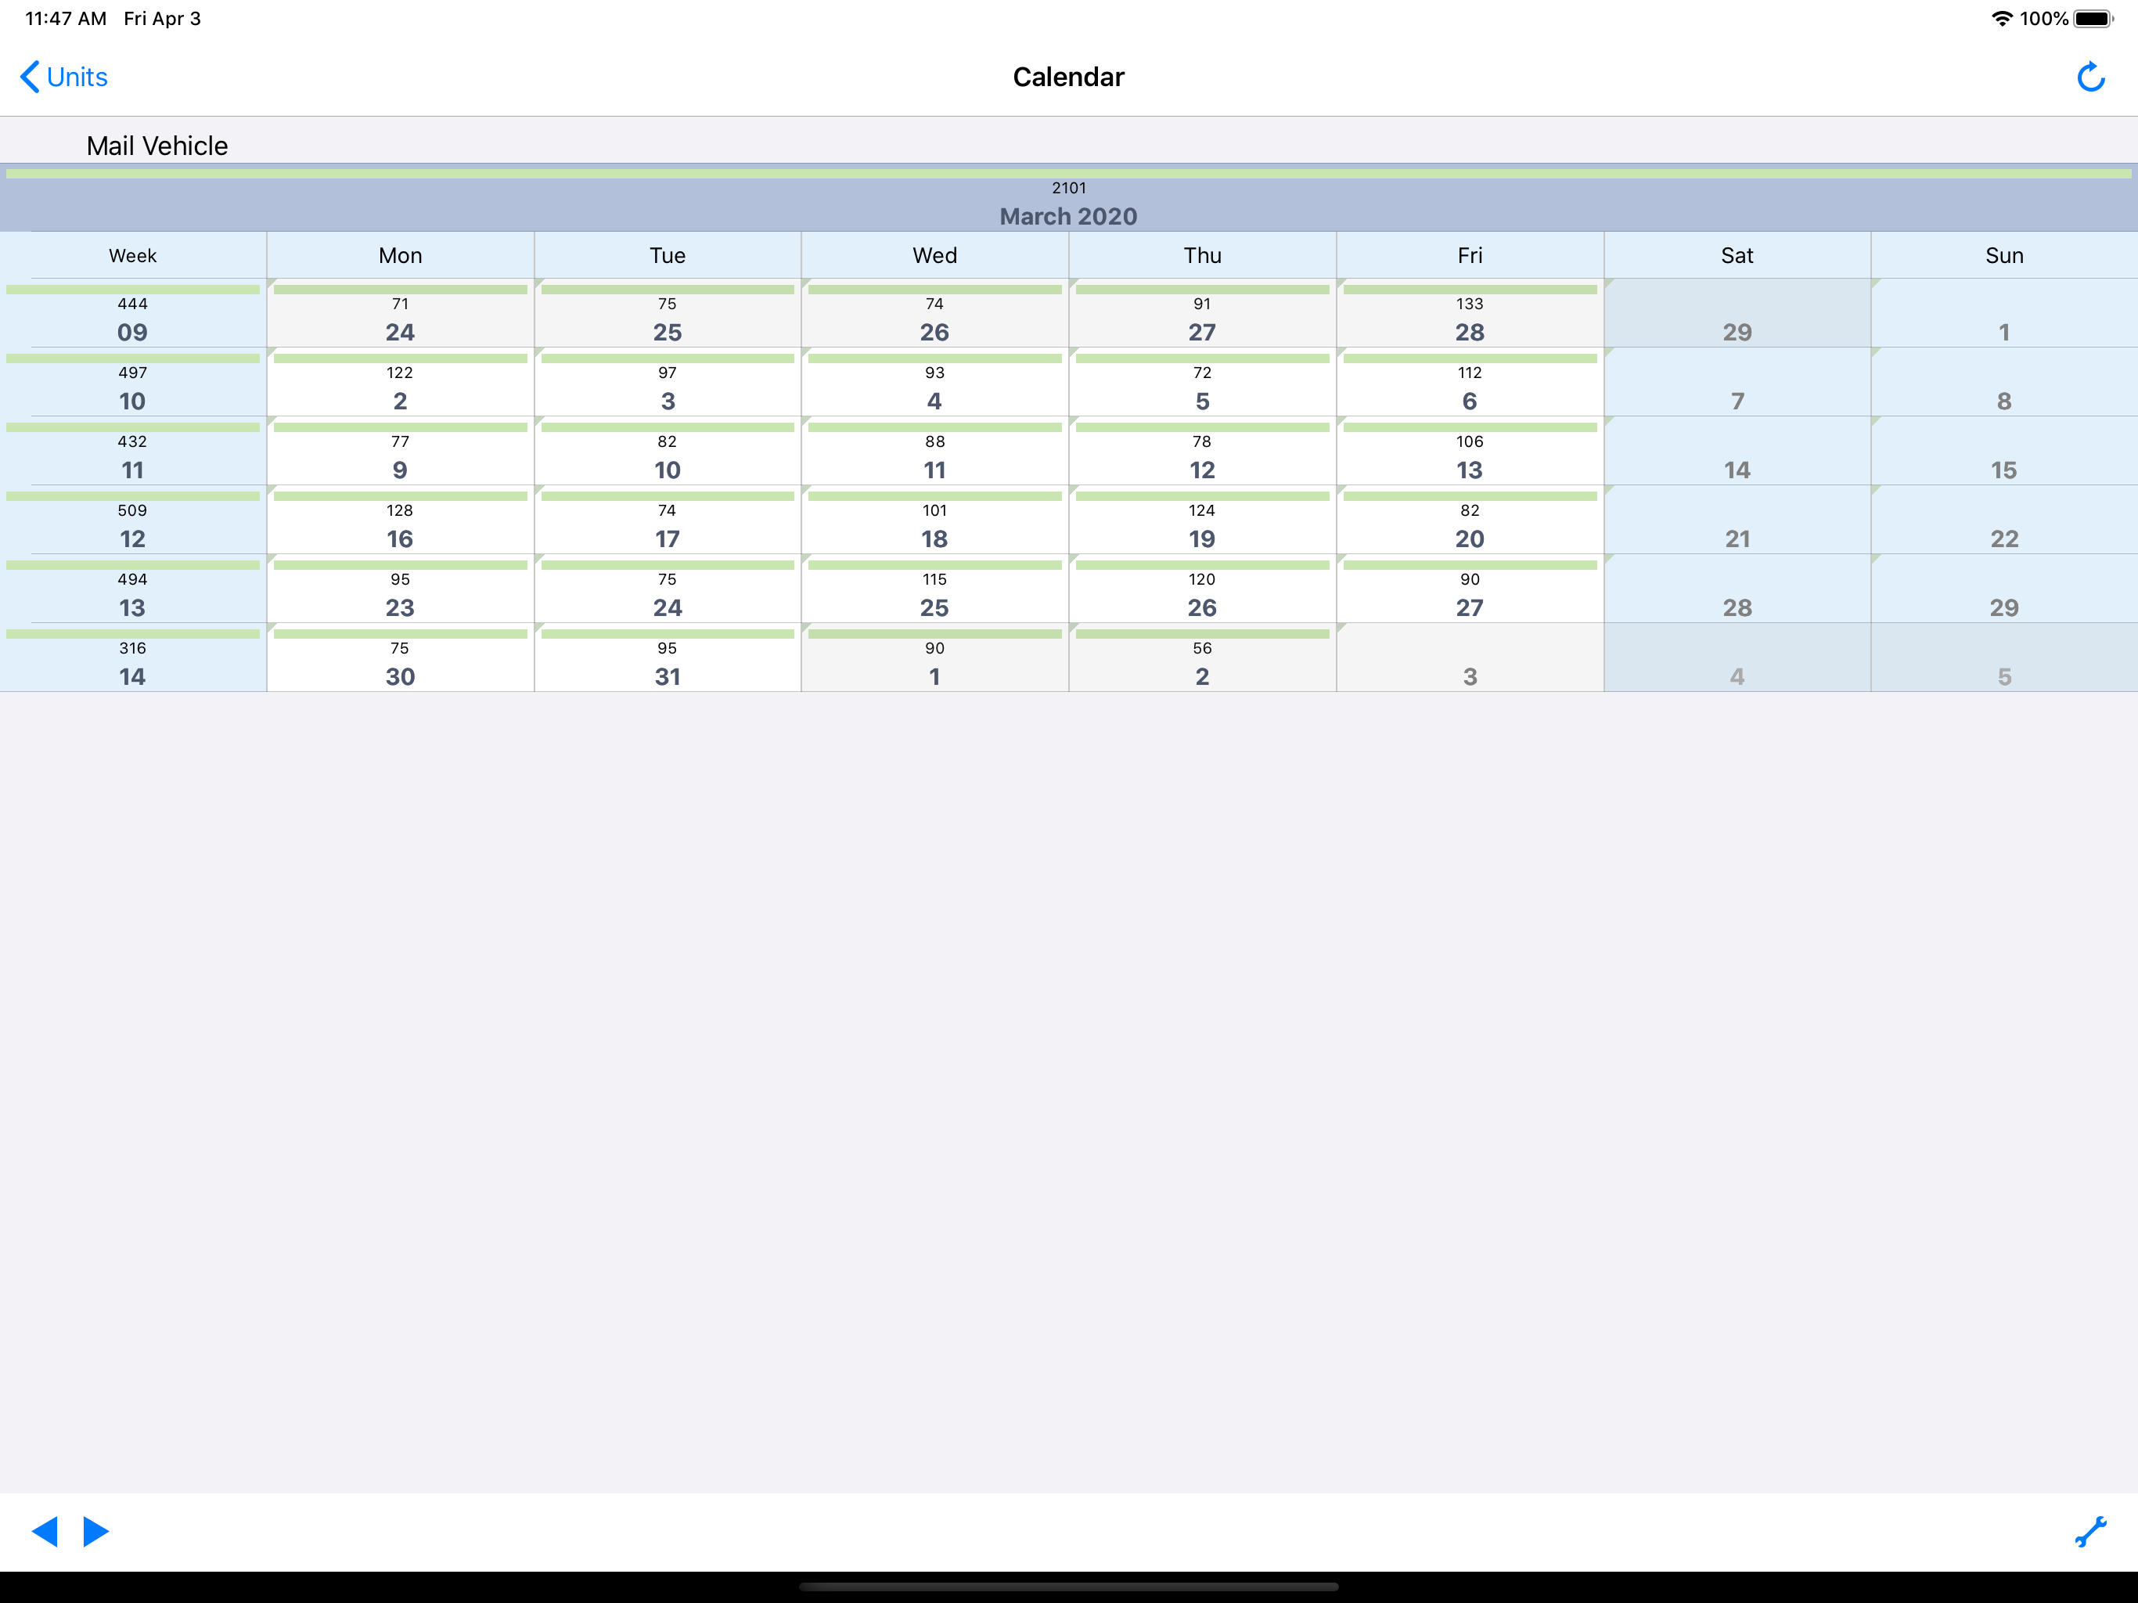Select Sunday March 29 cell

click(2005, 589)
